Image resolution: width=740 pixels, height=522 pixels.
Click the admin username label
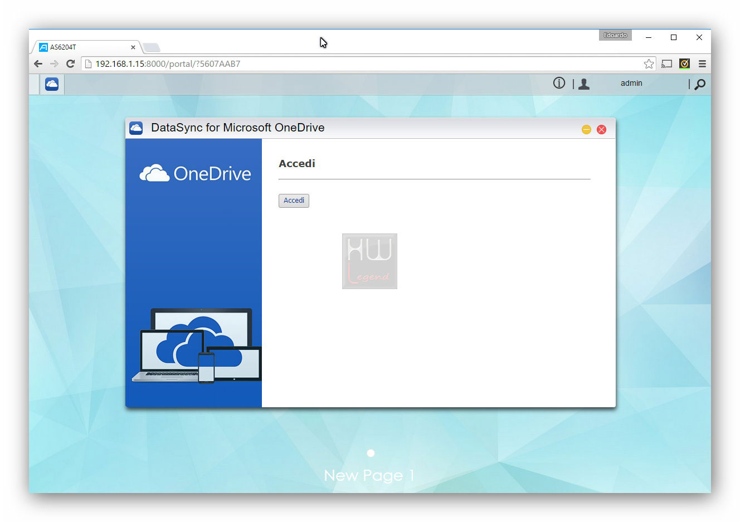pos(631,83)
